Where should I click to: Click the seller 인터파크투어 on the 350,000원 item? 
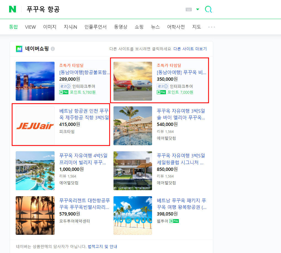(181, 86)
